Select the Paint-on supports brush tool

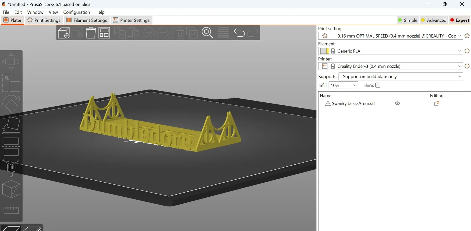tap(11, 168)
